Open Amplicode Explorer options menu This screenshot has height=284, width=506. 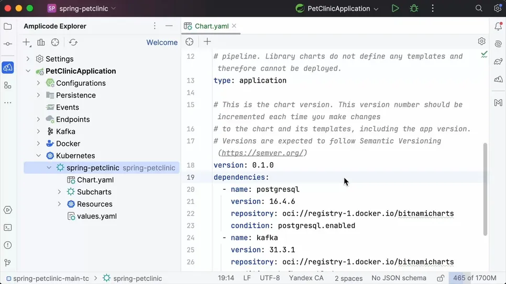coord(155,26)
